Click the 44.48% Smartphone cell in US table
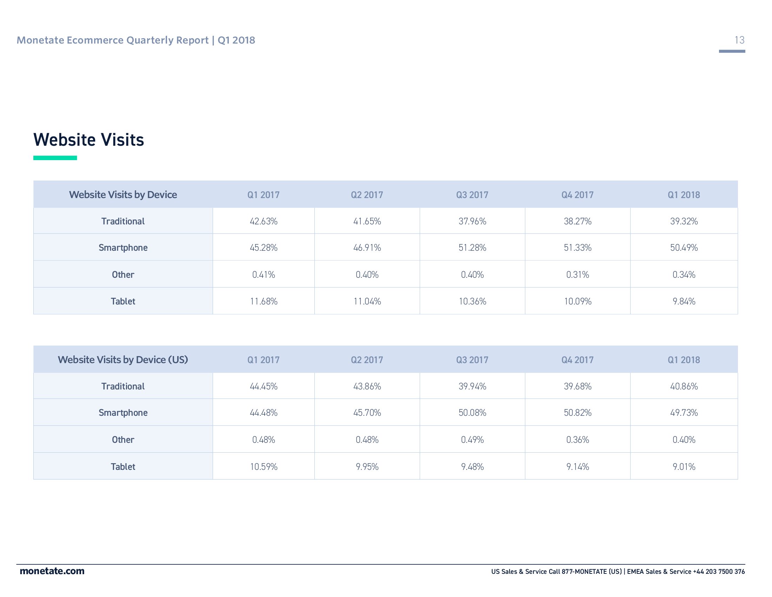This screenshot has height=597, width=772. point(263,413)
